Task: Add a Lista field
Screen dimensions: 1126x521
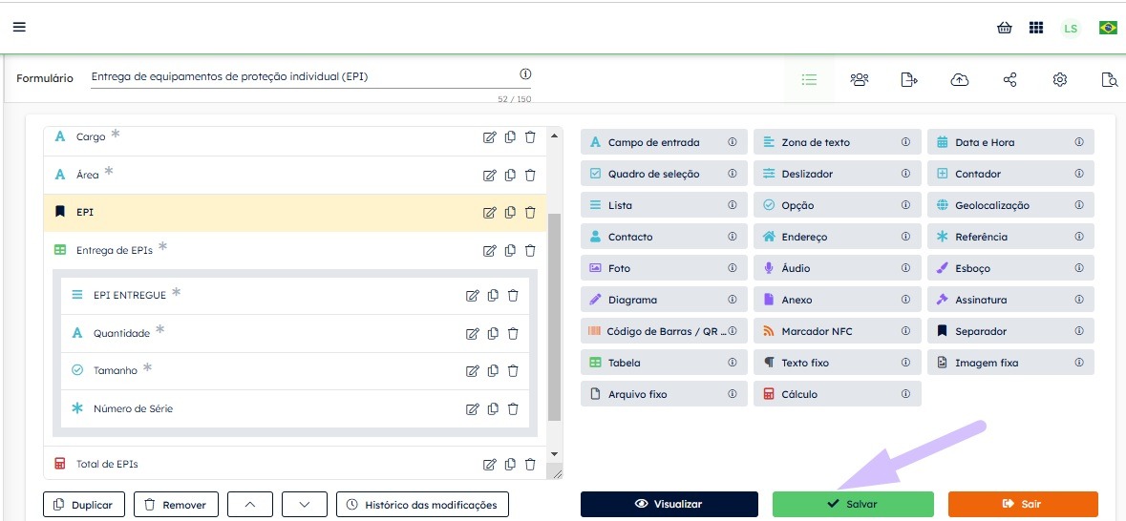Action: [664, 205]
